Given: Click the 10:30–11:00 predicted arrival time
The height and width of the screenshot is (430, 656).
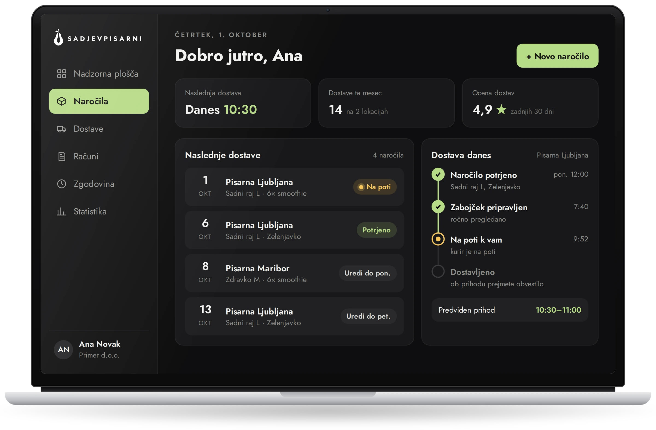Looking at the screenshot, I should click(x=558, y=310).
